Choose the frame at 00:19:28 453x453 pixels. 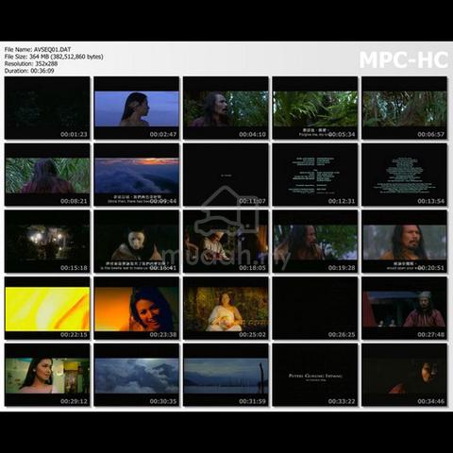[315, 242]
